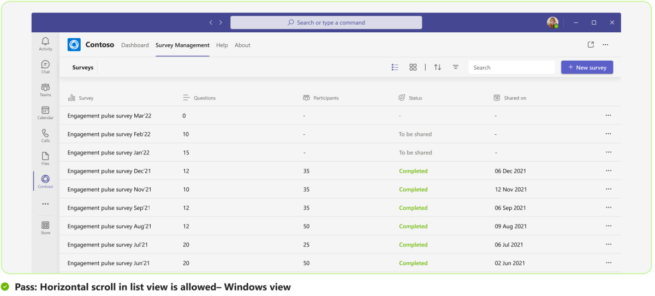Screen dimensions: 655x296
Task: Open Calls in the sidebar
Action: click(x=45, y=135)
